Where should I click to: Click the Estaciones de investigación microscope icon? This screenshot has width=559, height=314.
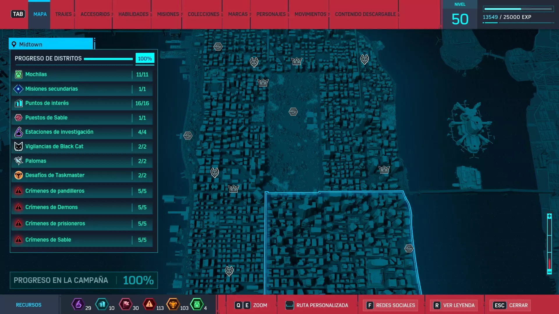click(18, 132)
